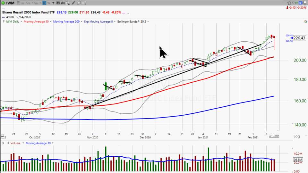Open the blue S dropdown button
Screen dimensions: 308x173
pos(301,3)
